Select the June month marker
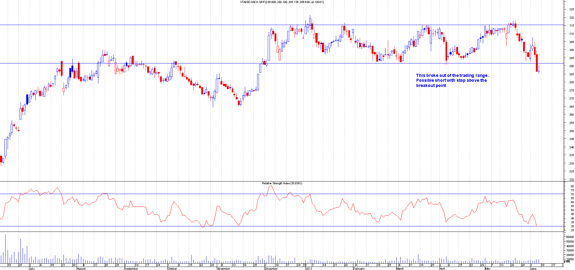The height and width of the screenshot is (270, 575). (x=533, y=268)
